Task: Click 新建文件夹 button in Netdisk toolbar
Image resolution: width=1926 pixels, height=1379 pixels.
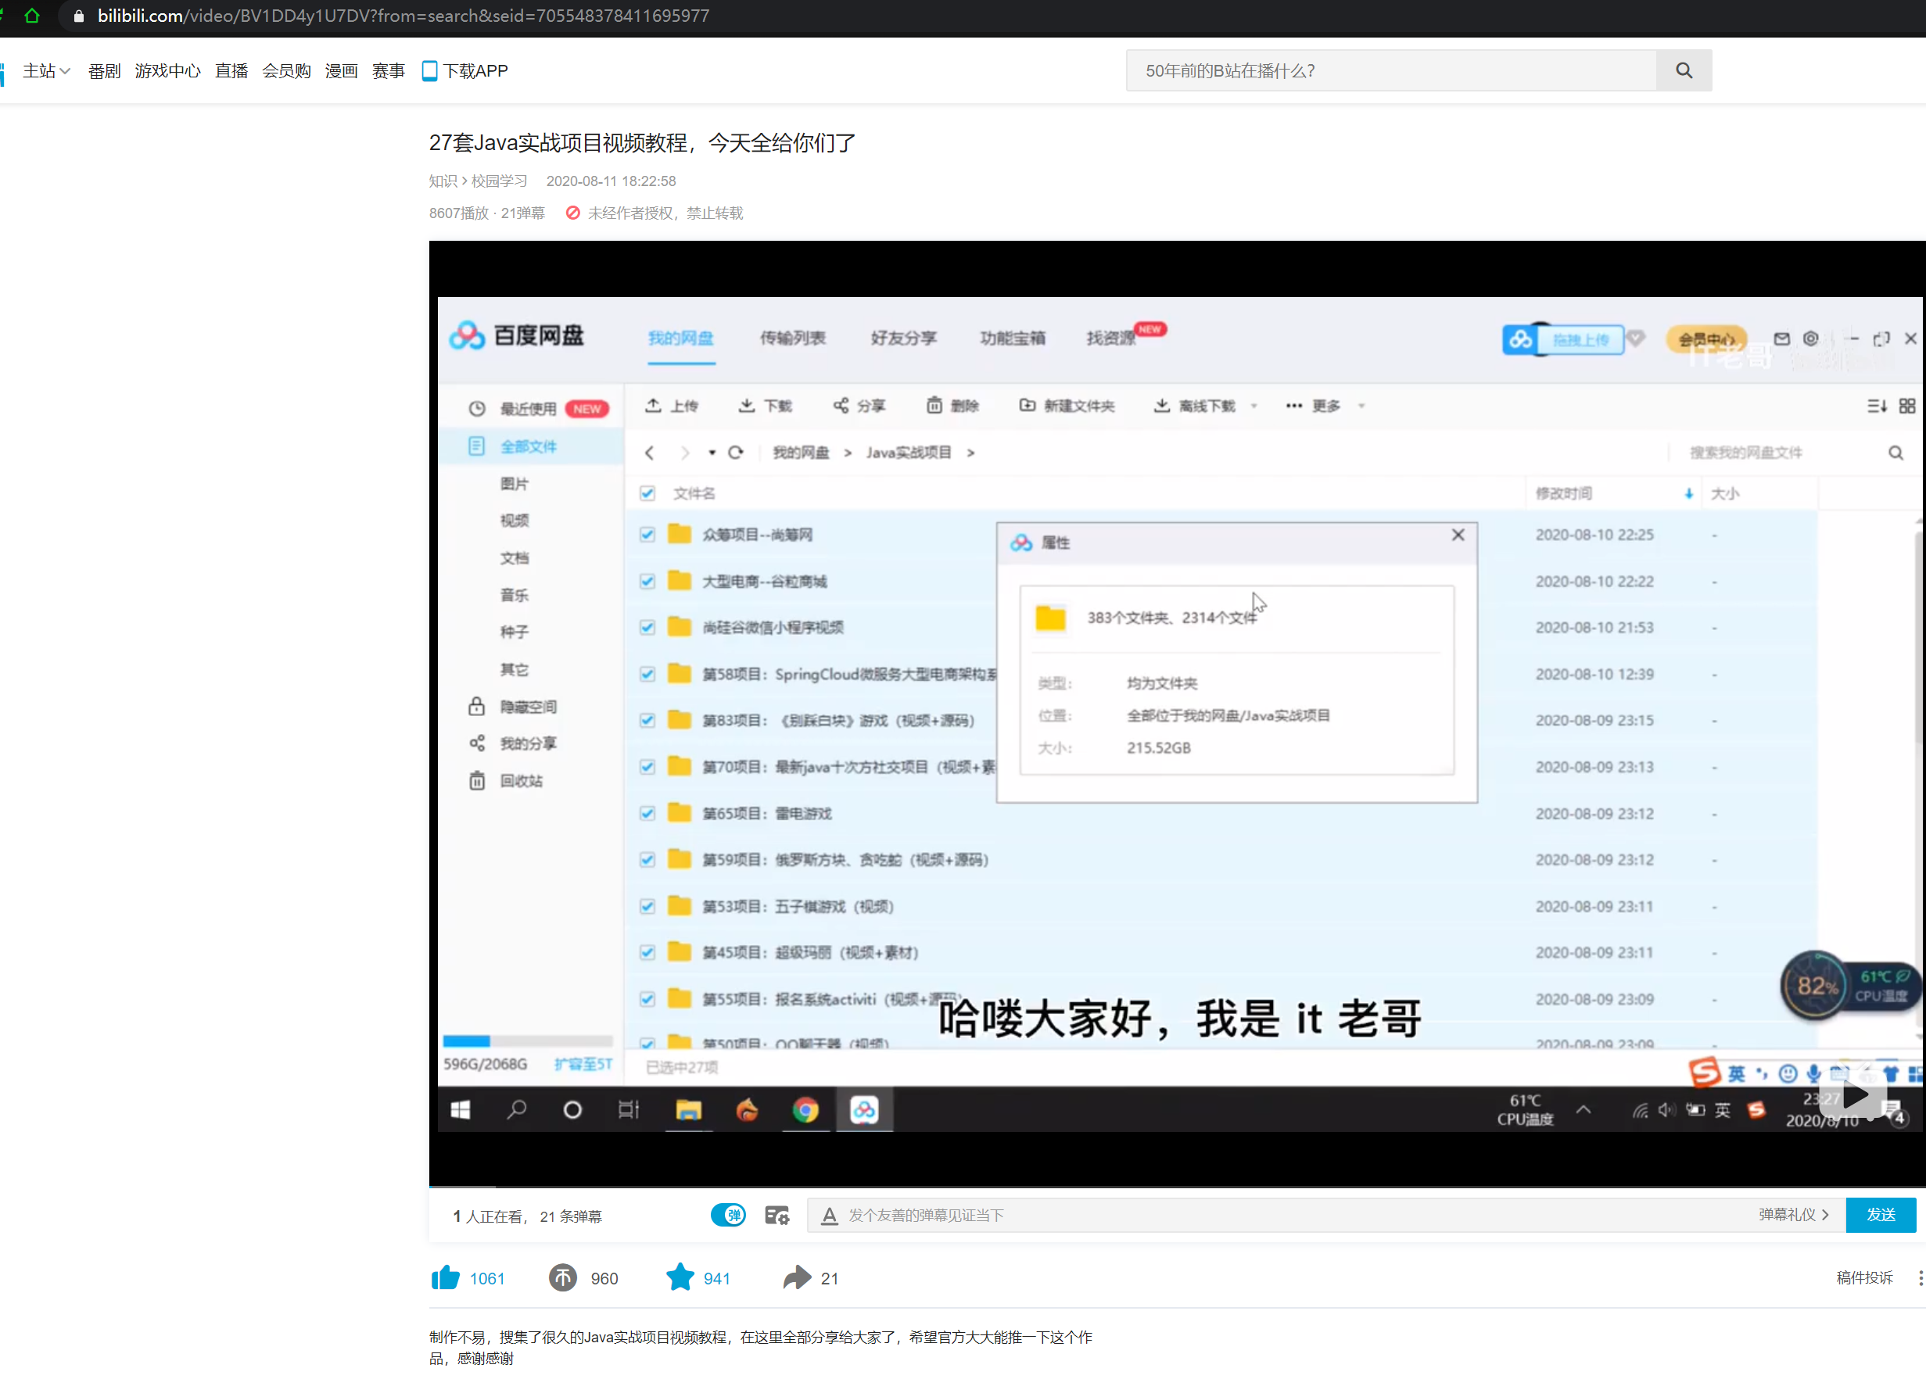Action: click(x=1067, y=406)
